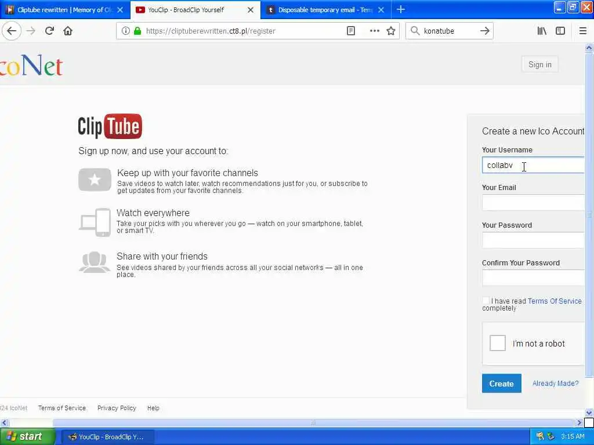This screenshot has width=594, height=445.
Task: Open the Terms Of Service link in form
Action: (555, 301)
